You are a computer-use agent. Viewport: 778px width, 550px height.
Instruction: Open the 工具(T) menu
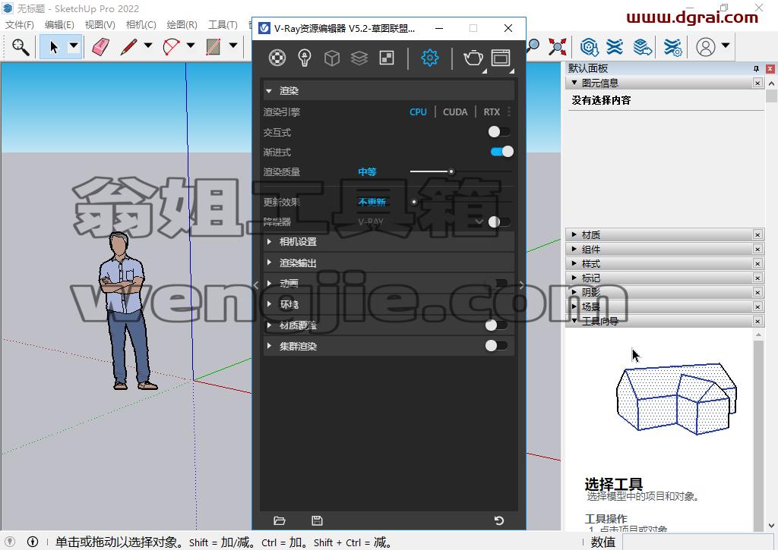pos(223,24)
